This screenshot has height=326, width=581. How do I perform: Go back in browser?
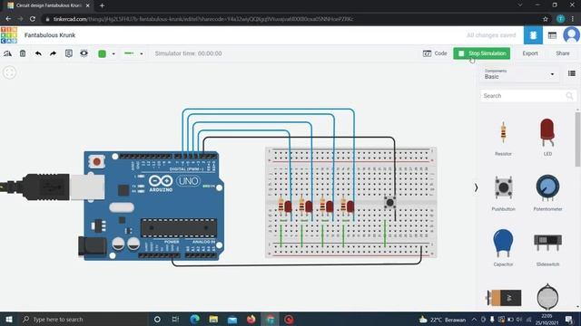[8, 19]
